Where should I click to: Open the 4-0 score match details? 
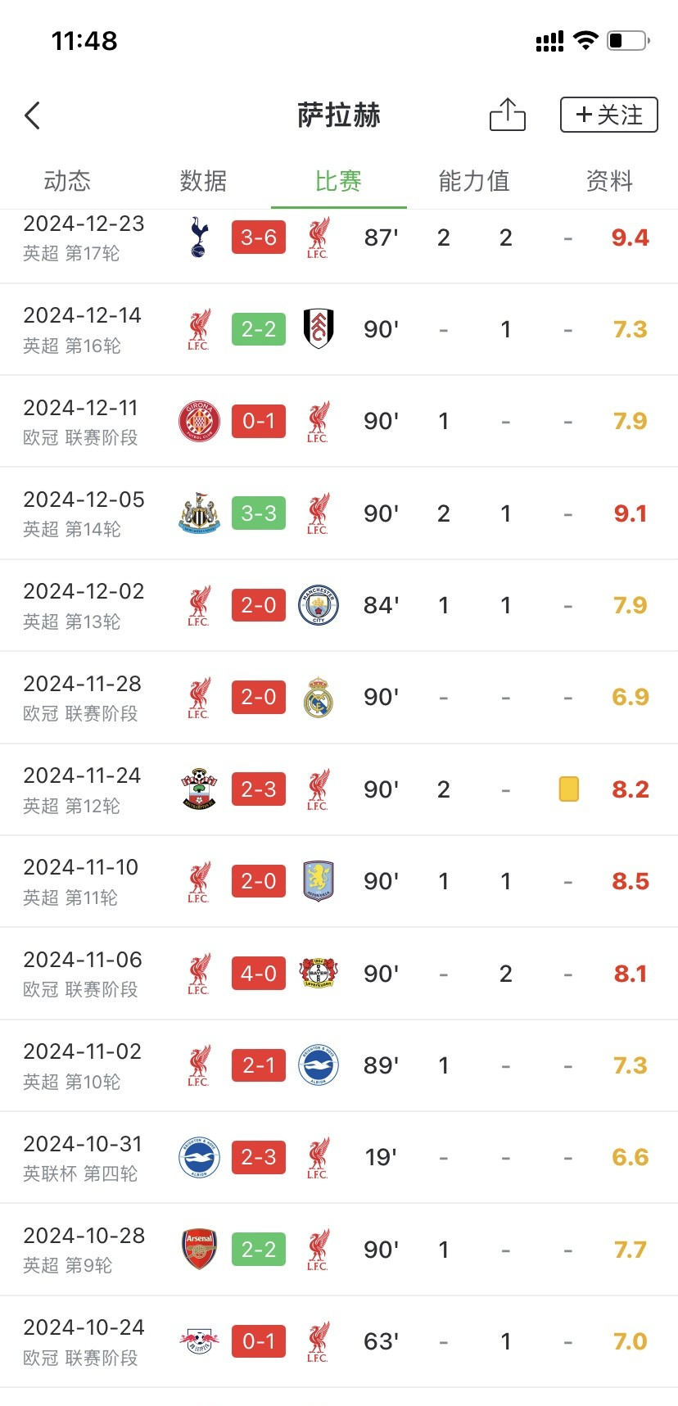click(x=259, y=974)
